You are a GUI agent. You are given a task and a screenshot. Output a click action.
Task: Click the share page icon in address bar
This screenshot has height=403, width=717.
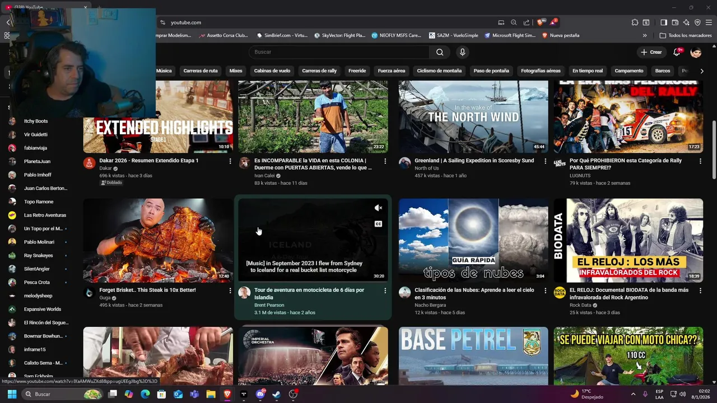point(527,22)
